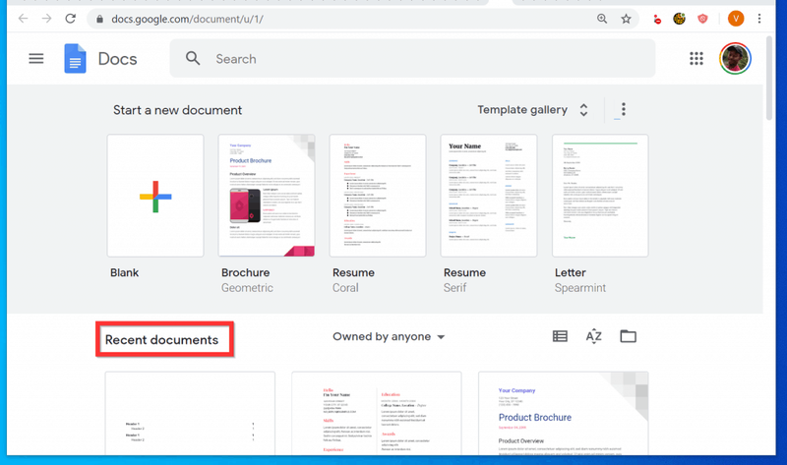The height and width of the screenshot is (465, 787).
Task: Switch recent documents to list view
Action: pyautogui.click(x=560, y=336)
